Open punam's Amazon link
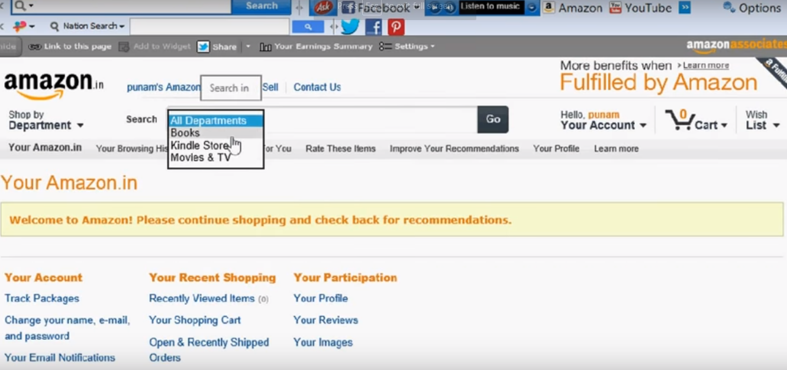 [x=164, y=87]
